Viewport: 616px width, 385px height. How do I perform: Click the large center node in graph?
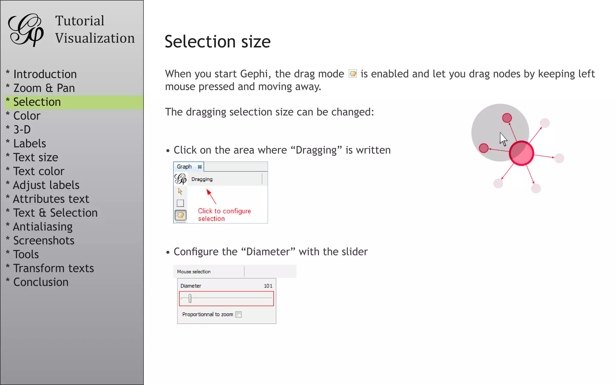(x=521, y=153)
